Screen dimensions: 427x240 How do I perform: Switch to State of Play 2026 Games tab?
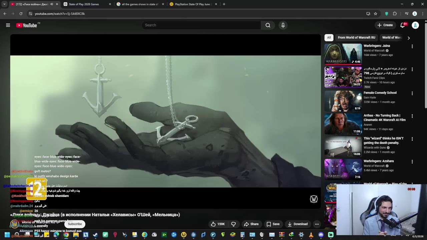87,4
